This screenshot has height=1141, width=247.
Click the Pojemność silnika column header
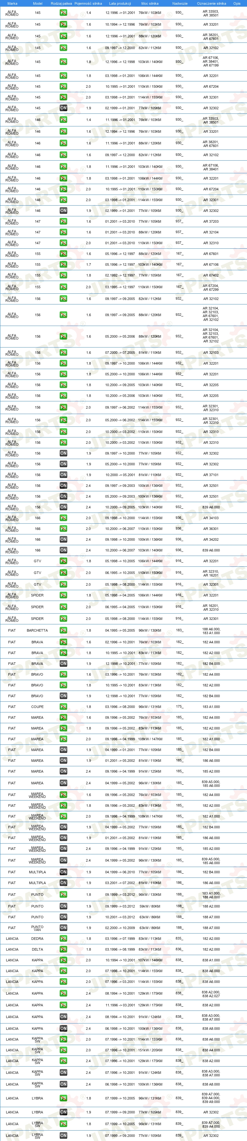coord(88,3)
